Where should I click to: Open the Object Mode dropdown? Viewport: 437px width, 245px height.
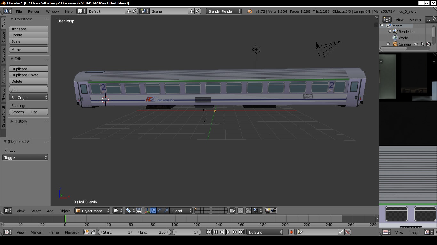pyautogui.click(x=92, y=211)
